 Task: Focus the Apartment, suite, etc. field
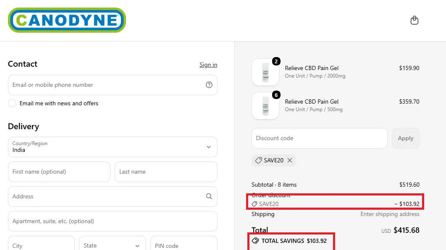click(113, 221)
